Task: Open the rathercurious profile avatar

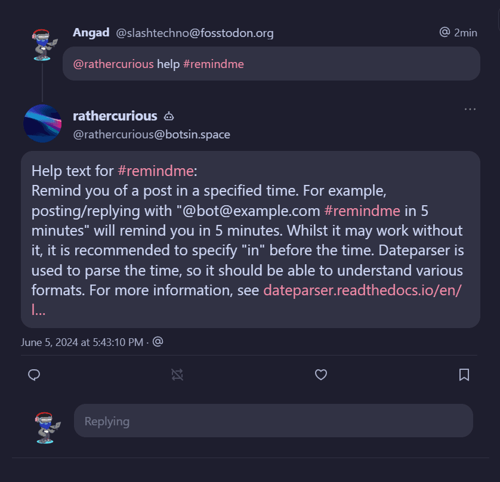Action: pos(42,123)
